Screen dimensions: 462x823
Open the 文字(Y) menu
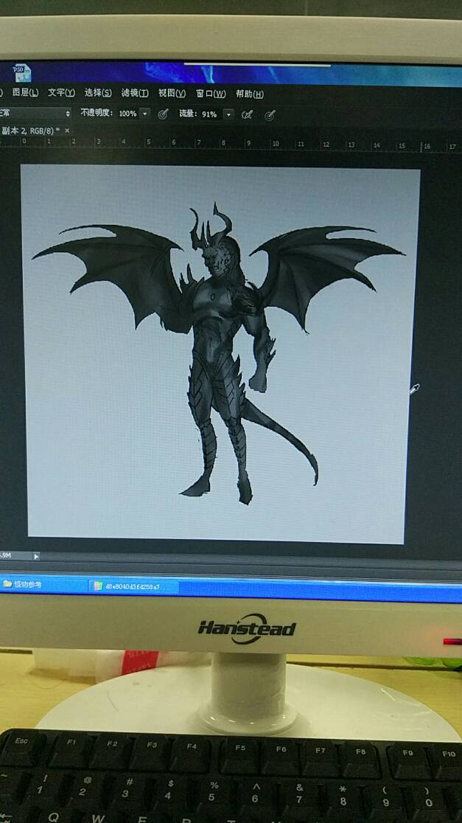pos(61,93)
